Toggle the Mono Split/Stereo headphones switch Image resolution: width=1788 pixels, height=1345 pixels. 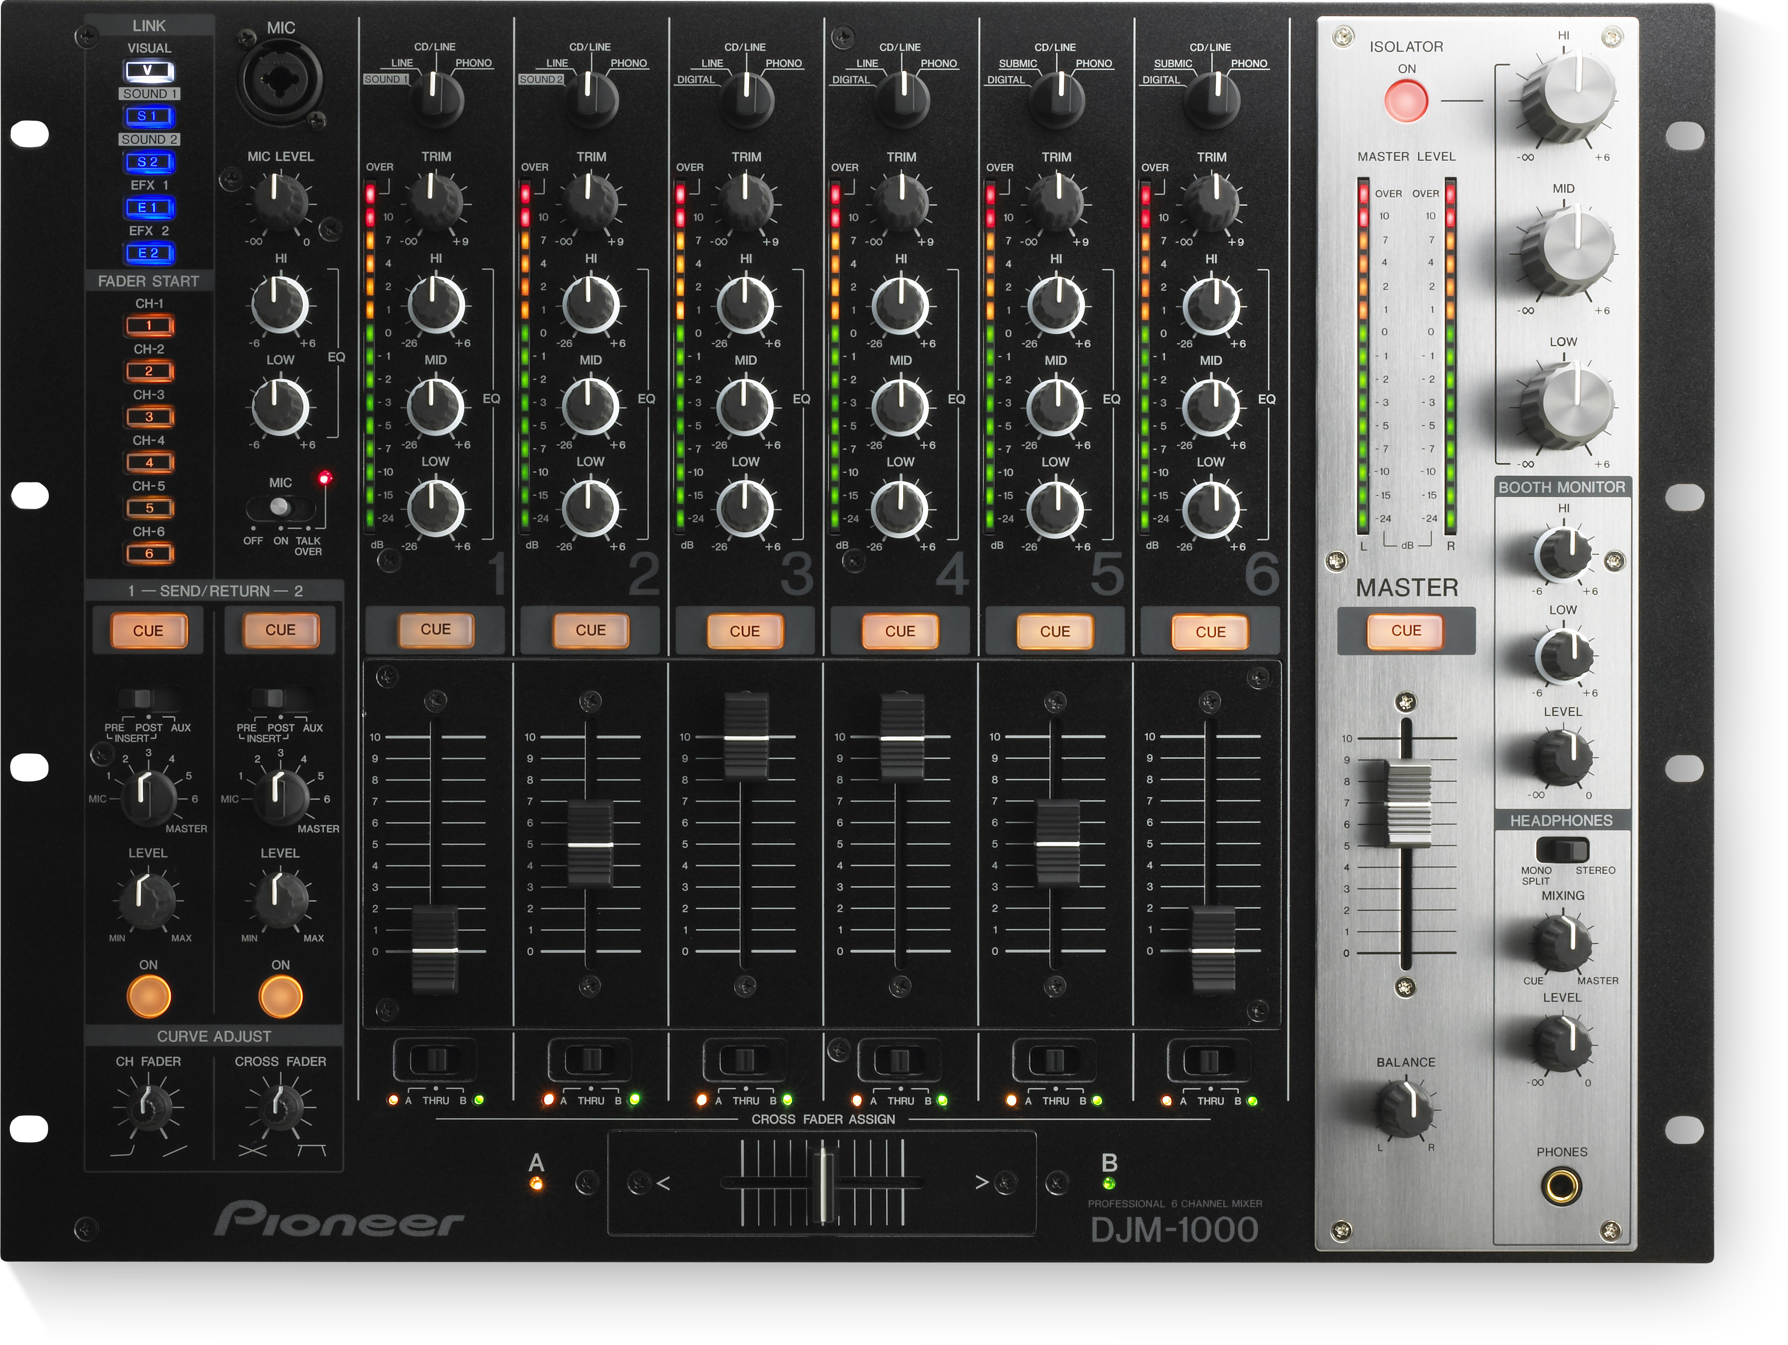point(1562,850)
